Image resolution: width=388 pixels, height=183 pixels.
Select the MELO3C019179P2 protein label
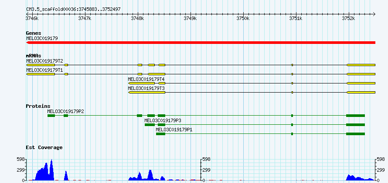click(65, 111)
